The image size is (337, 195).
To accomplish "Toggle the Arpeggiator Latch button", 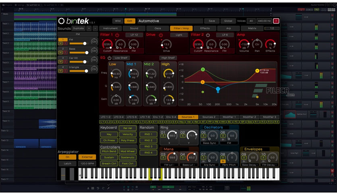I will pos(67,164).
